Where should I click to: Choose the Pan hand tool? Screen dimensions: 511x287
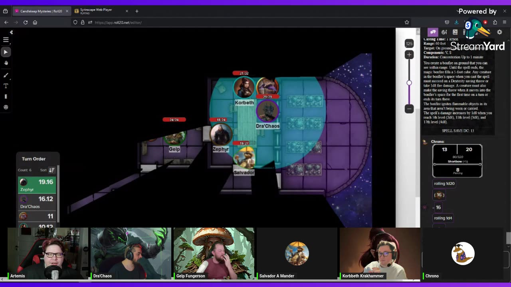coord(6,63)
